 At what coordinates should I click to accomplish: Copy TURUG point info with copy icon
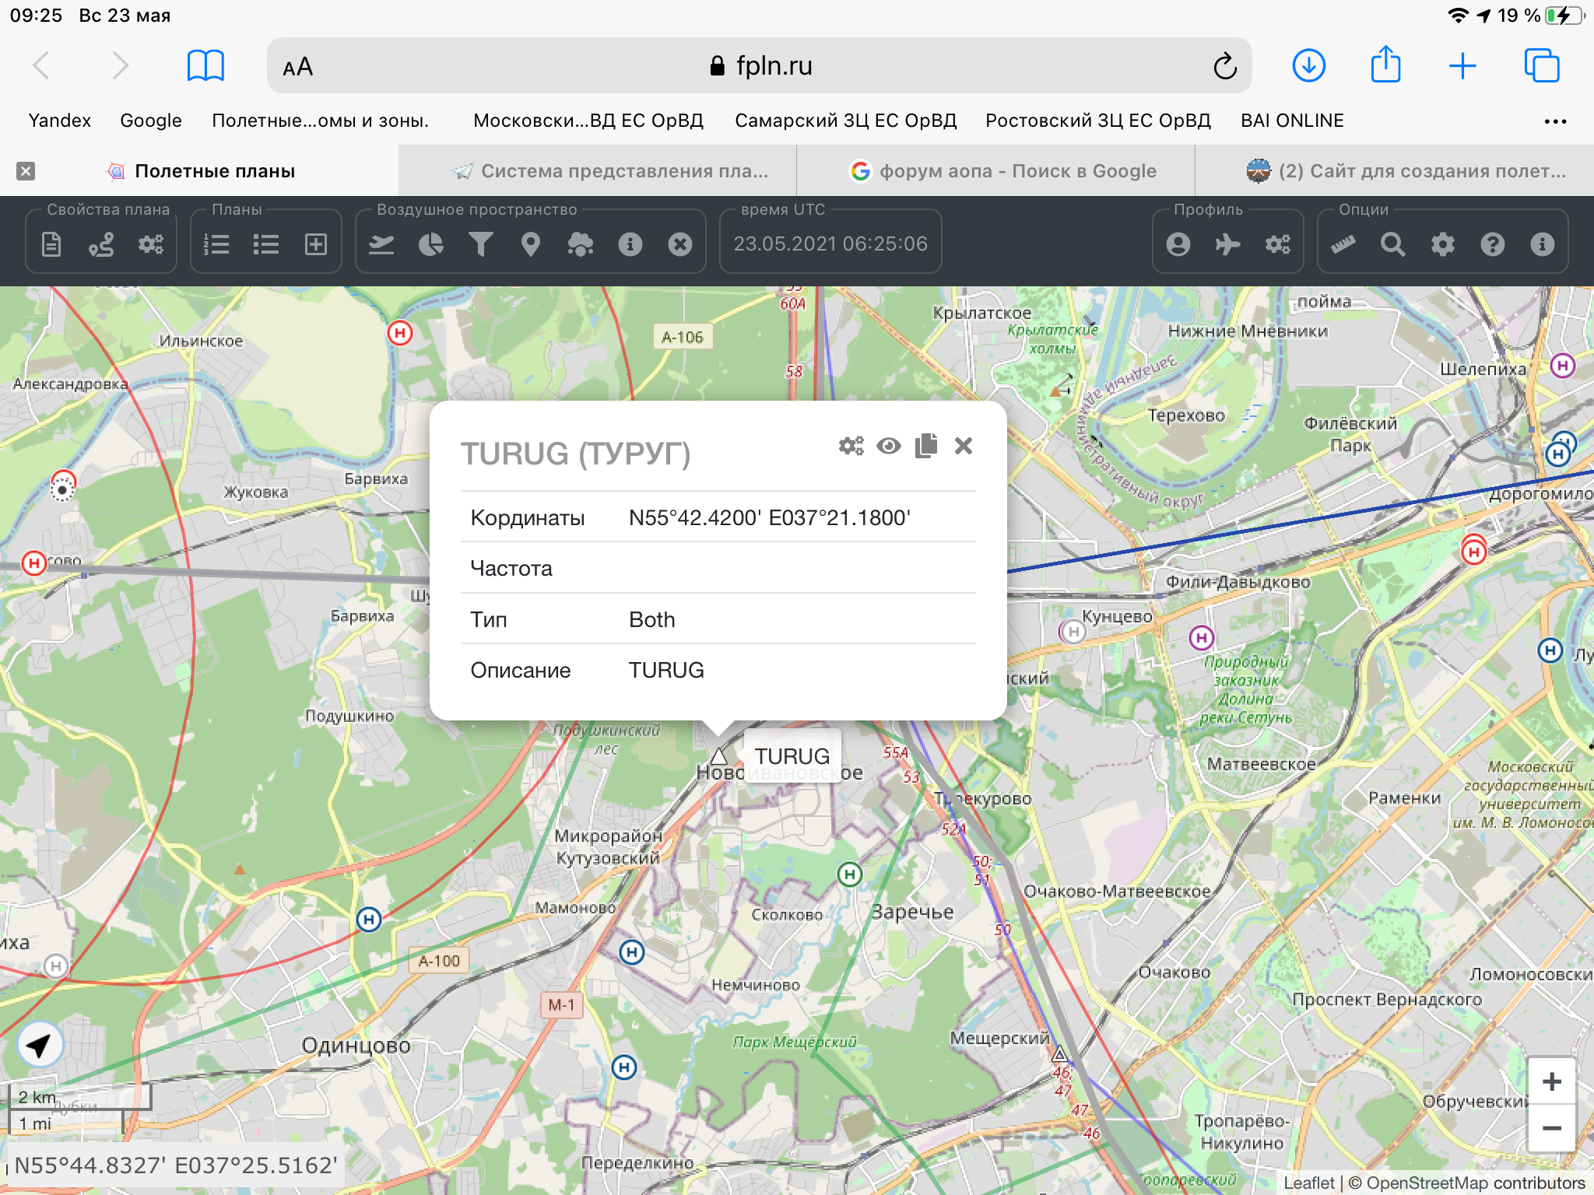[x=925, y=446]
